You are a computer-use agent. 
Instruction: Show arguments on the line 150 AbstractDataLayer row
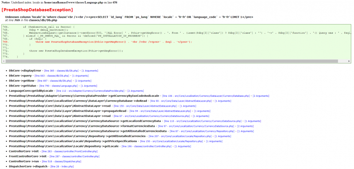(x=188, y=106)
